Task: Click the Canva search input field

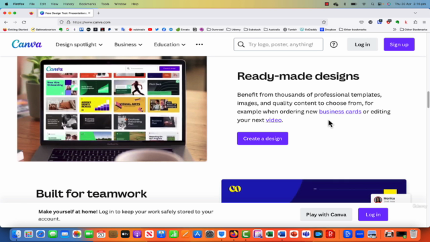Action: pos(278,44)
